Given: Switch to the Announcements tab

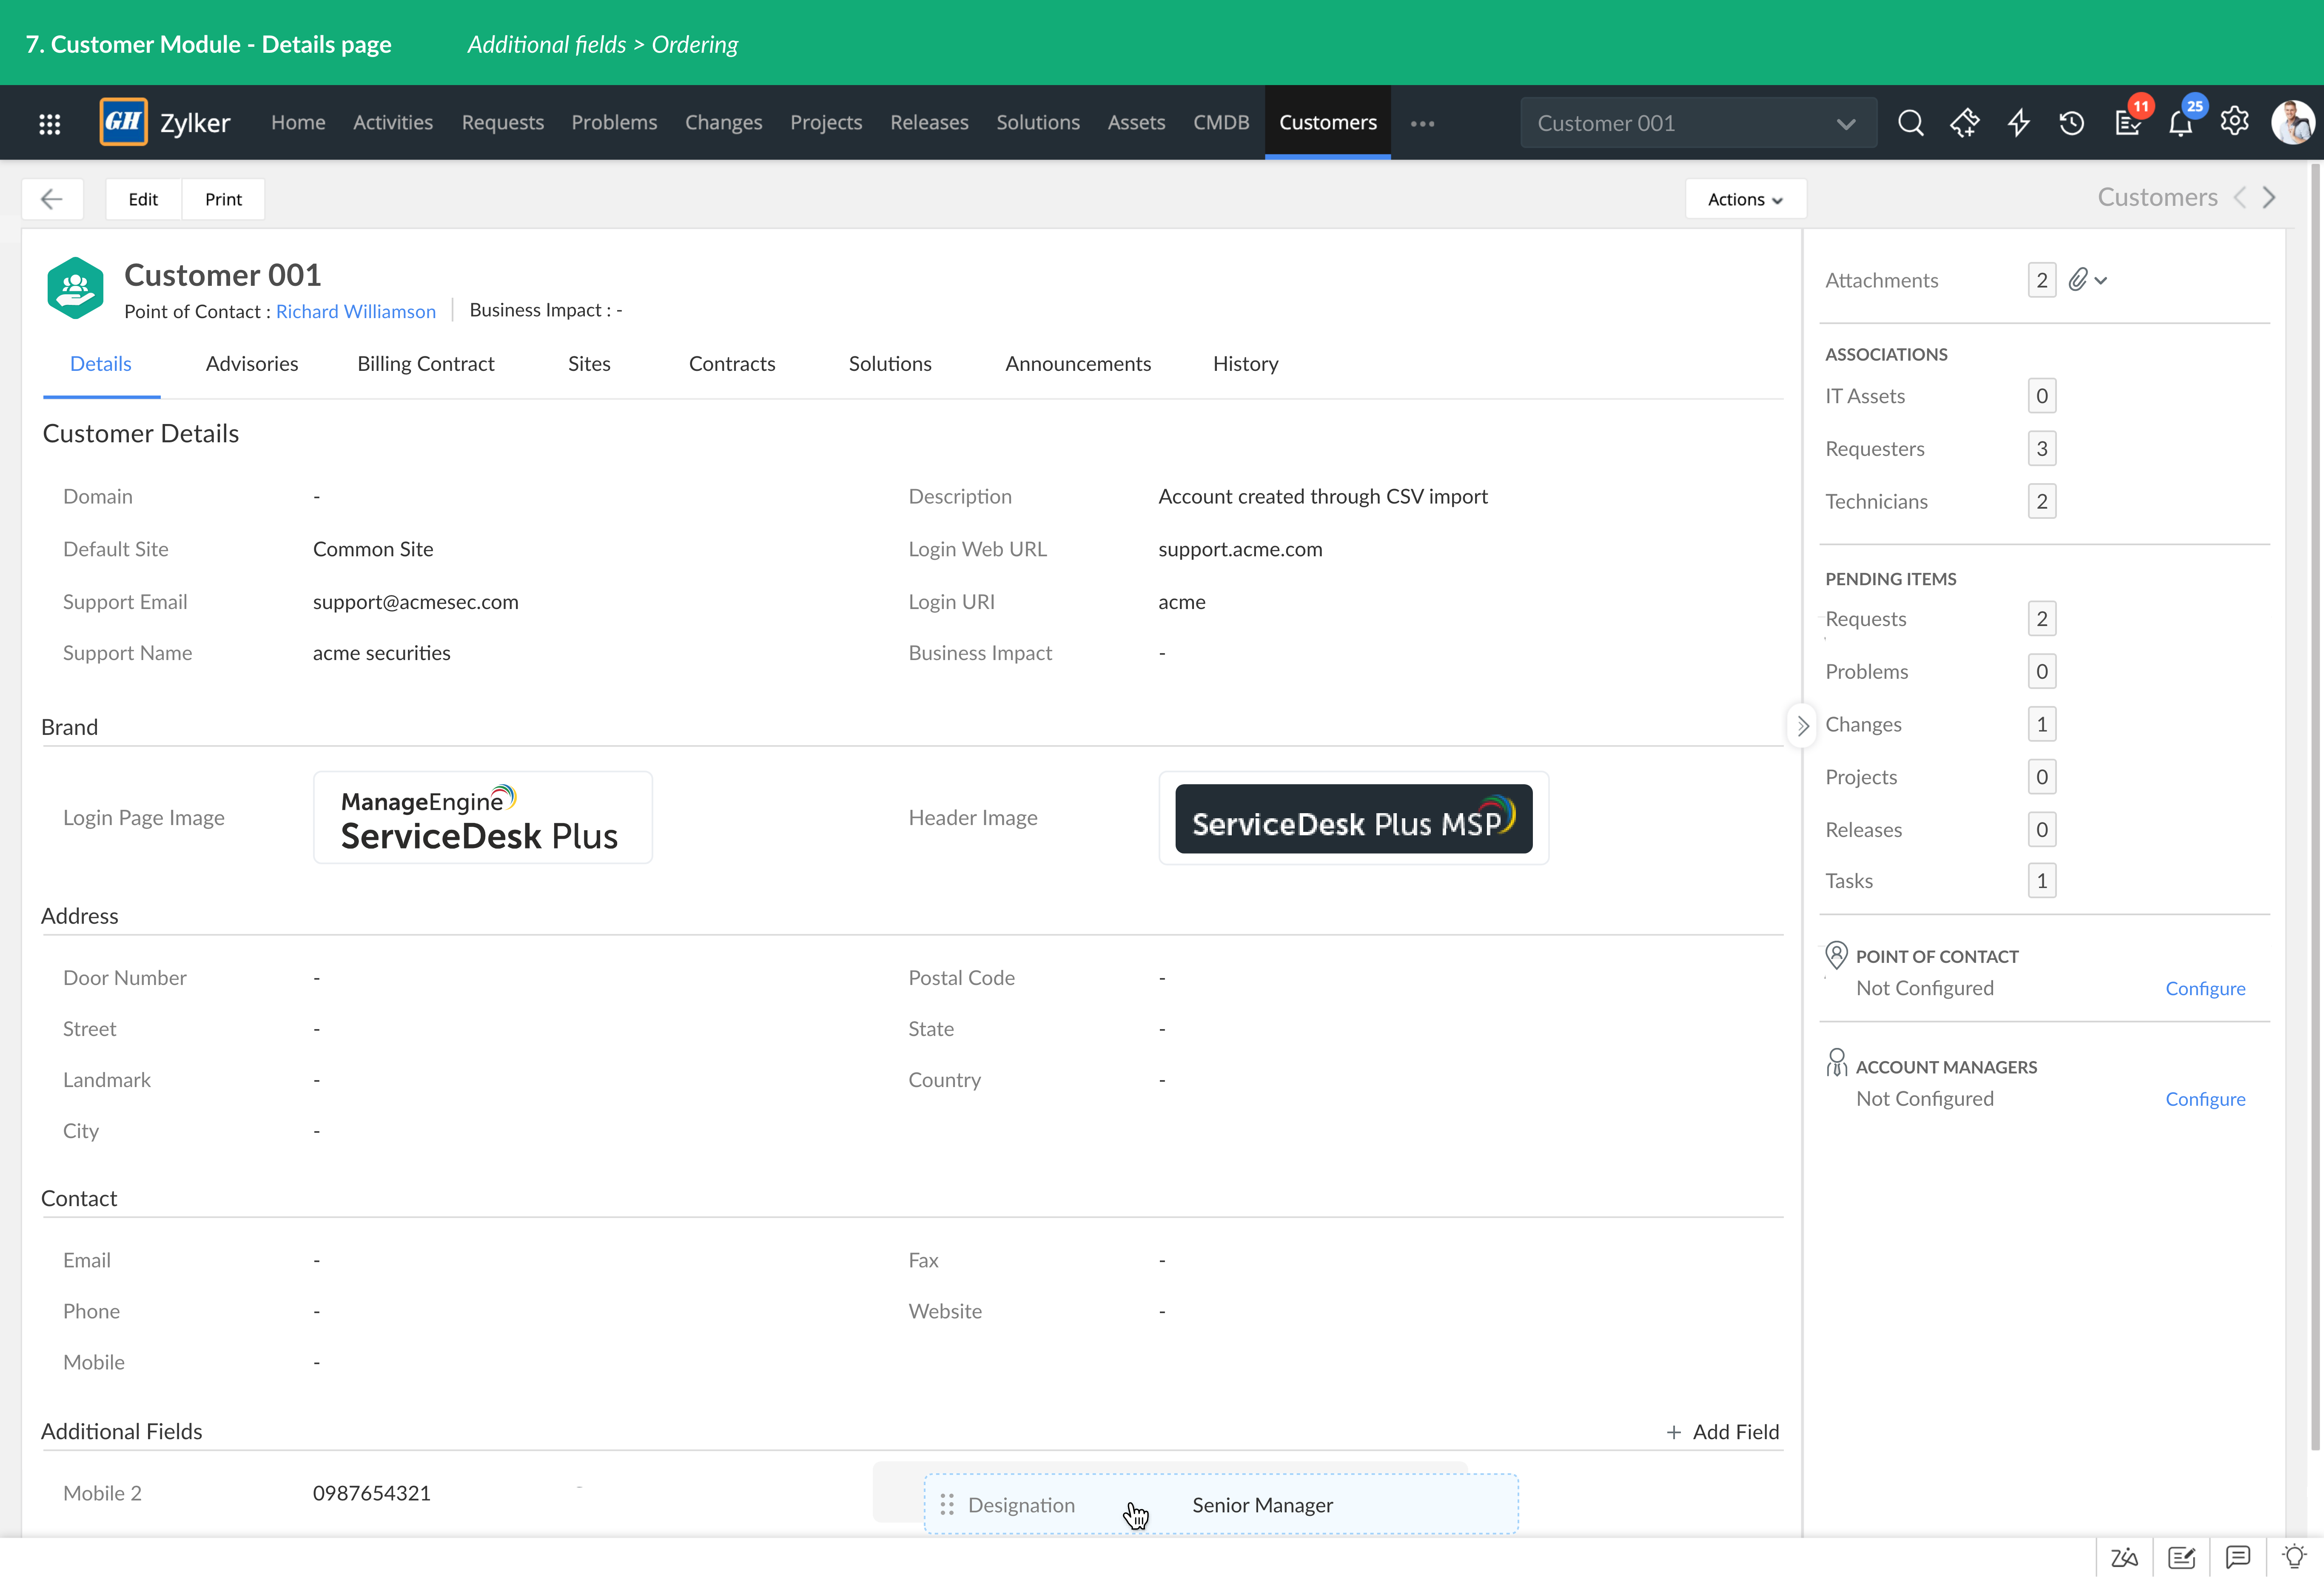Looking at the screenshot, I should tap(1078, 364).
